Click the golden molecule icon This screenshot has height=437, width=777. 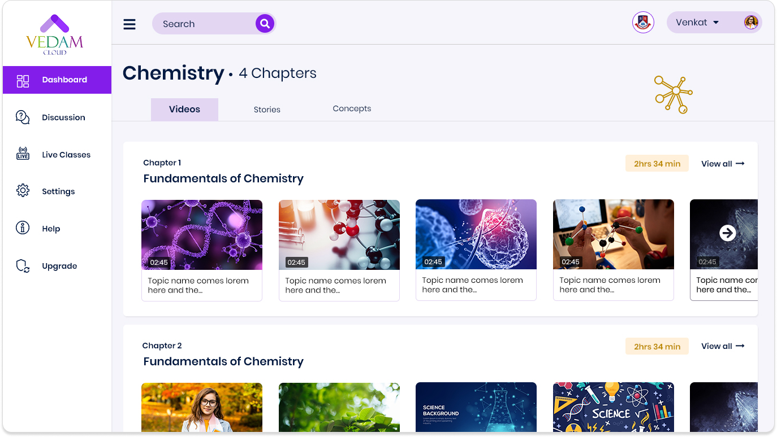674,95
